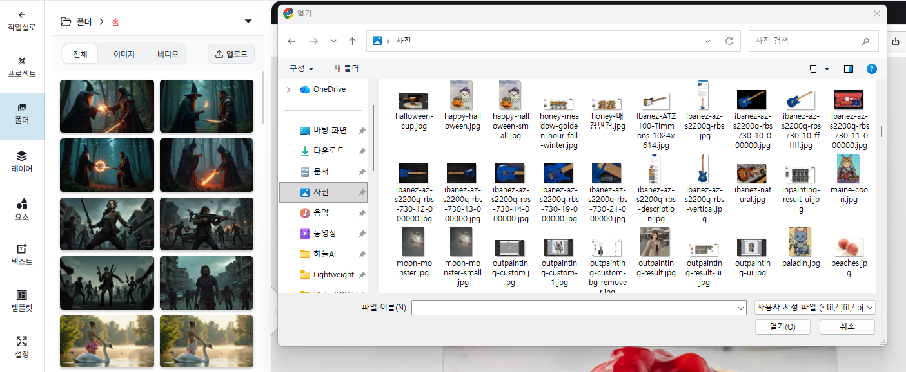The width and height of the screenshot is (906, 372).
Task: Select the moon-monster.jpg file
Action: point(413,252)
